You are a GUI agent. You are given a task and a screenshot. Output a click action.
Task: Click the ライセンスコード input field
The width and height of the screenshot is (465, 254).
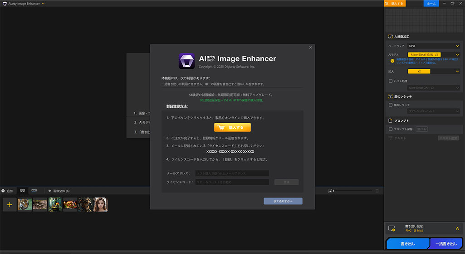click(x=232, y=182)
